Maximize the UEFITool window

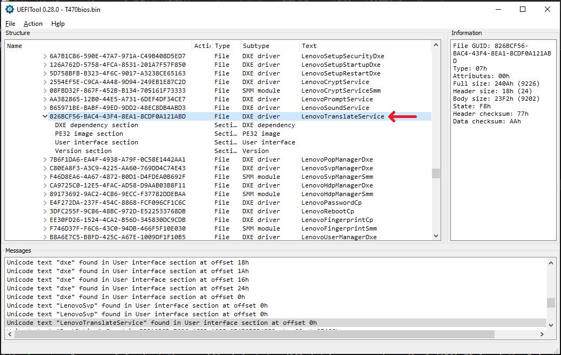(x=523, y=9)
